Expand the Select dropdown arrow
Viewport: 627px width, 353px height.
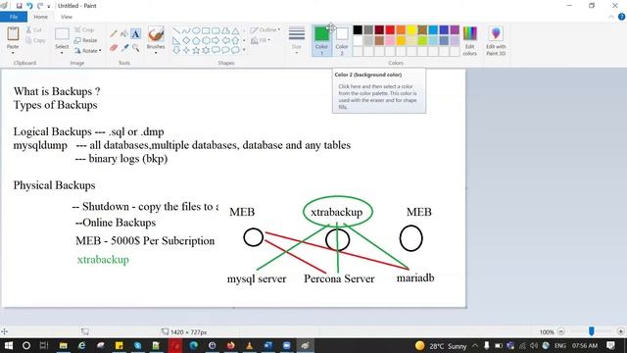pos(62,53)
